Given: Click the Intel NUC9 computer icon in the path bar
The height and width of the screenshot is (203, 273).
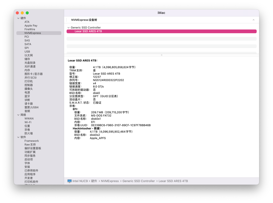Looking at the screenshot, I should pos(70,181).
